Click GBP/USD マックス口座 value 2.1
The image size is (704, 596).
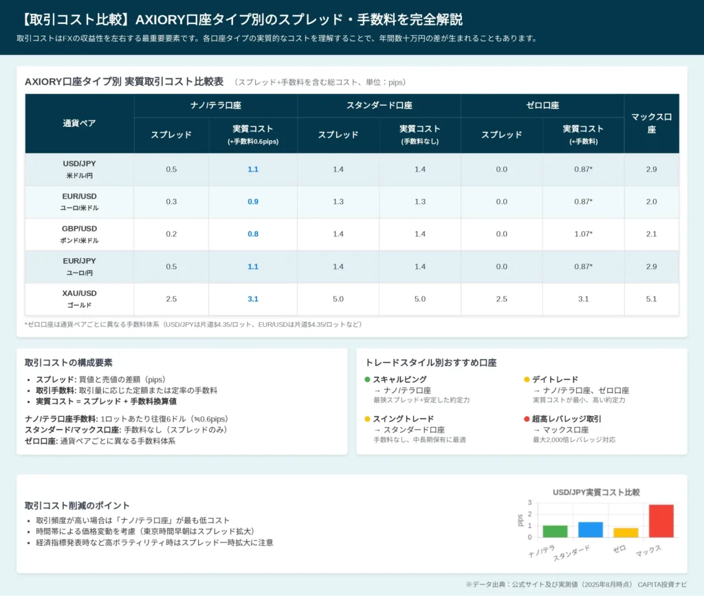point(652,234)
